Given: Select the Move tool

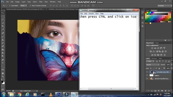Looking at the screenshot, I should point(3,13).
